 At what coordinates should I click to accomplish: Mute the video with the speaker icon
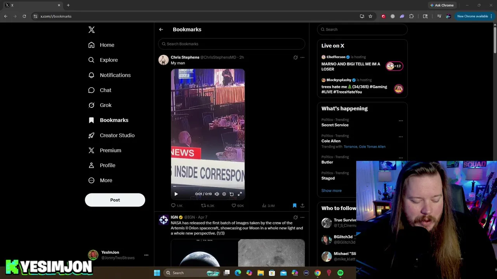[x=217, y=194]
